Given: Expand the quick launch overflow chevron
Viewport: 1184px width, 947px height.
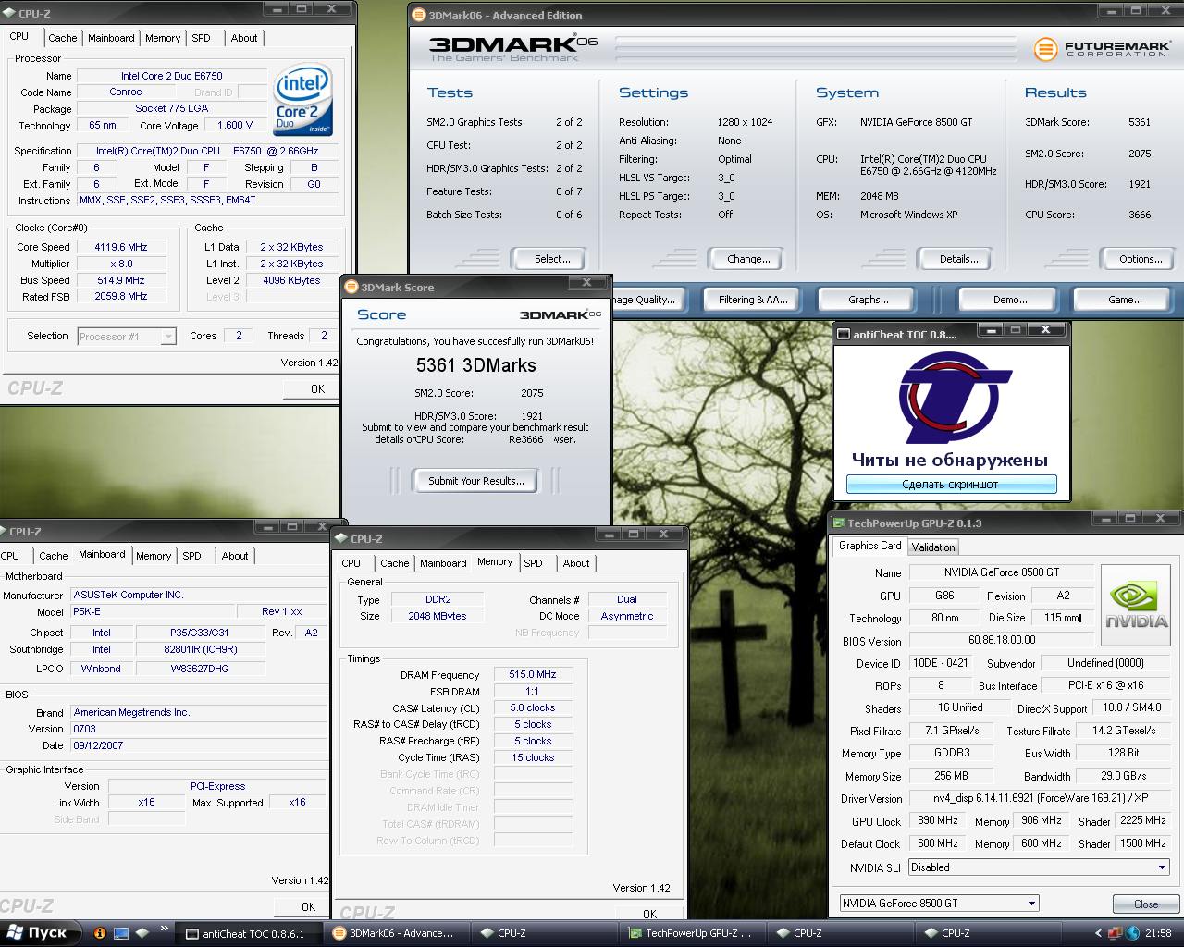Looking at the screenshot, I should 165,929.
